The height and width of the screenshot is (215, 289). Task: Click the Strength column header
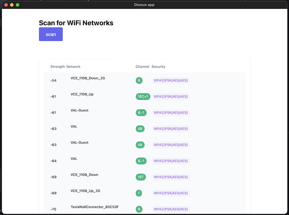(57, 67)
